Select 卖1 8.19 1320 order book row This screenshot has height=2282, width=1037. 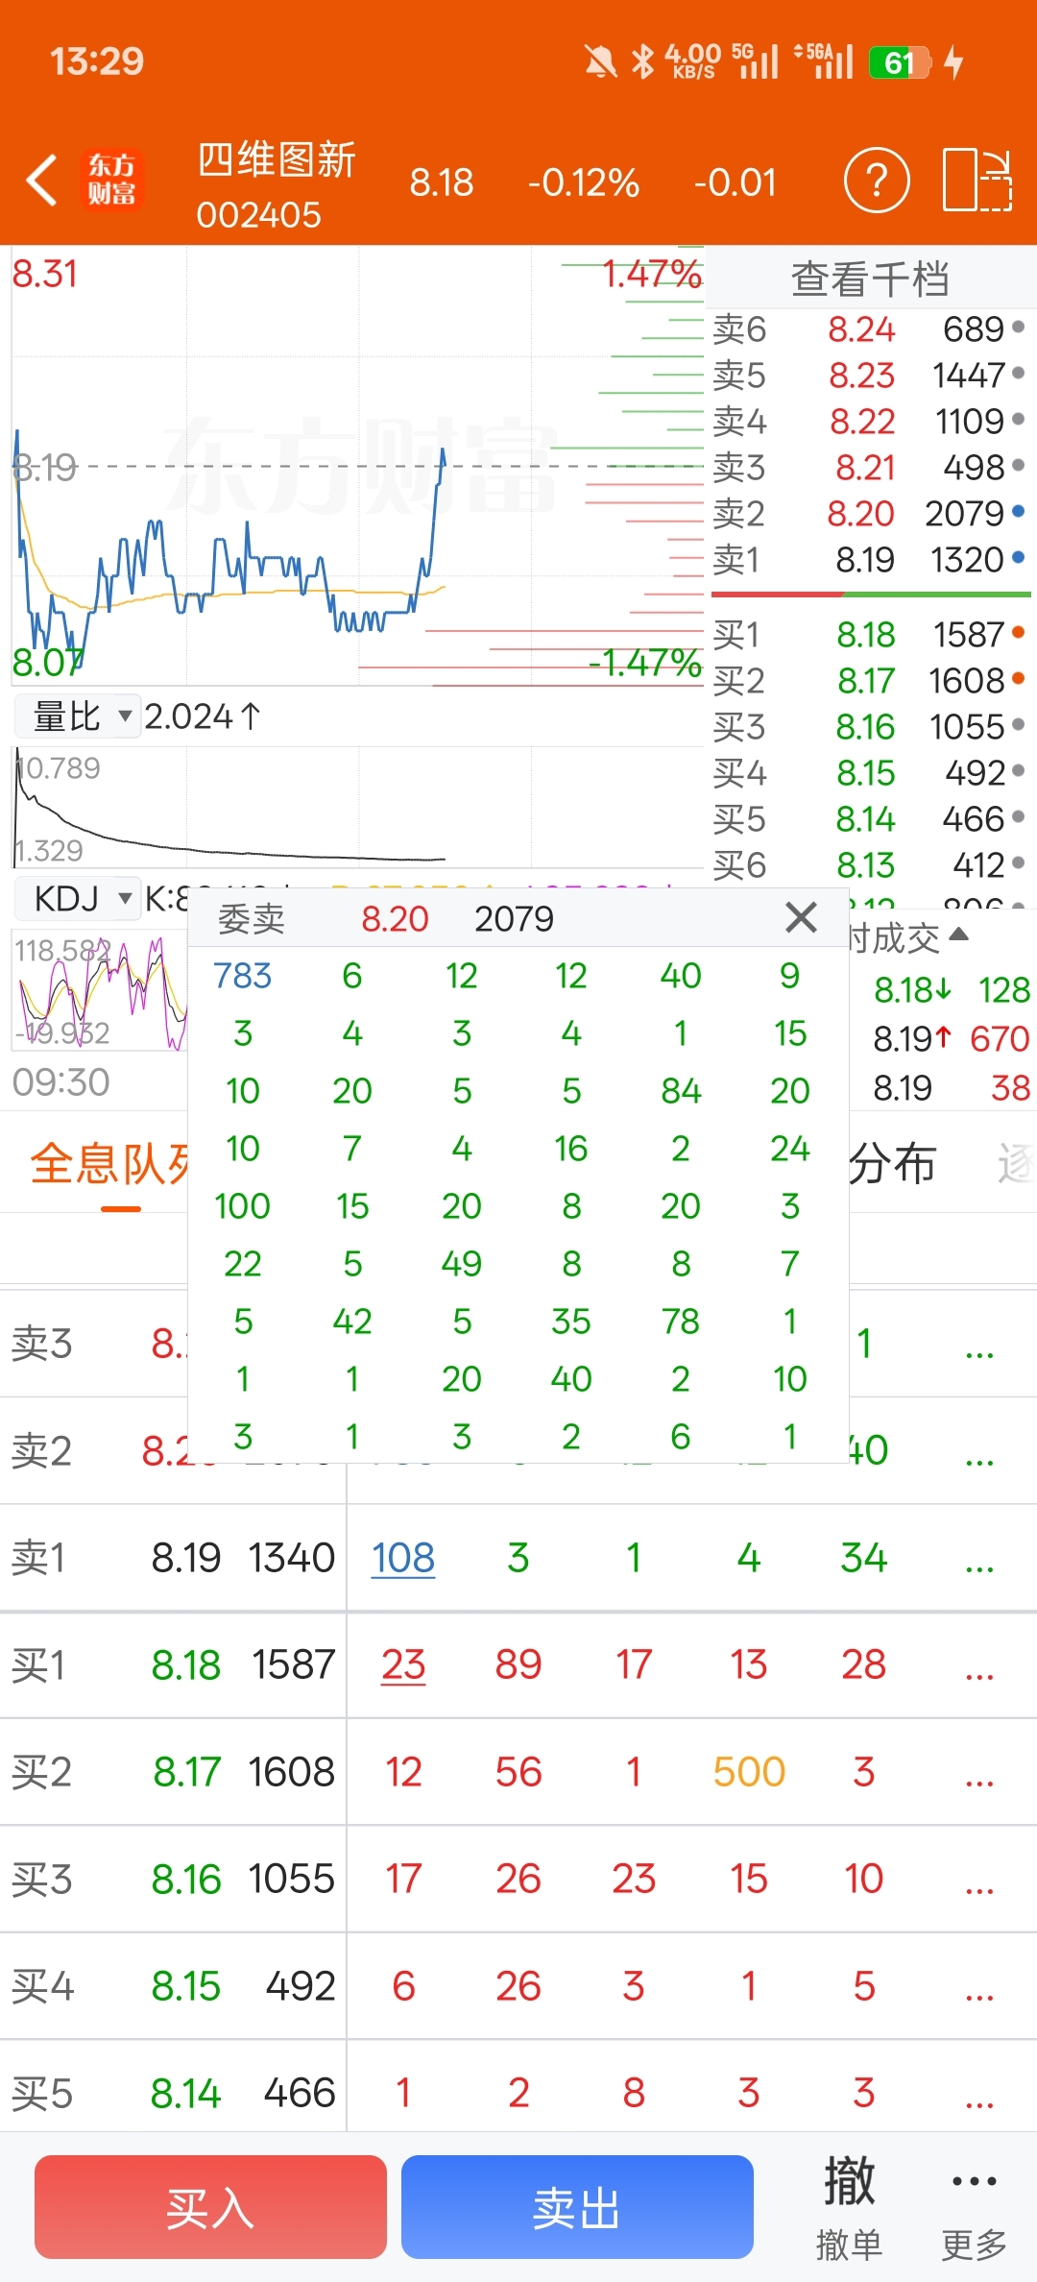[869, 560]
